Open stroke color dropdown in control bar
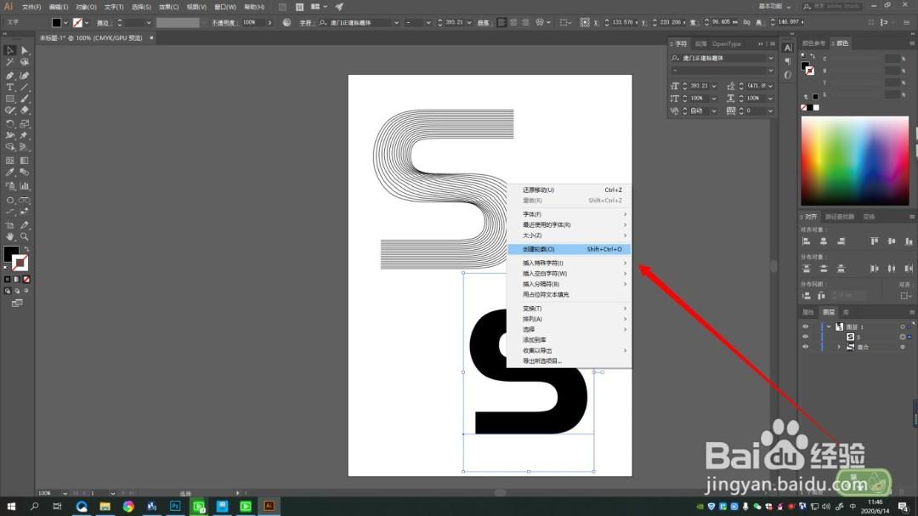The width and height of the screenshot is (918, 516). coord(87,23)
